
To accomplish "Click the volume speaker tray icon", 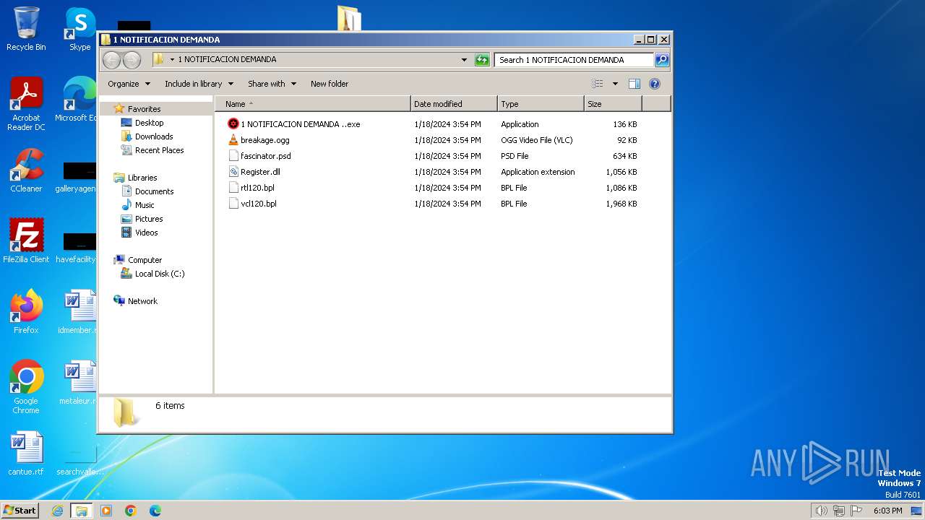I will tap(821, 511).
